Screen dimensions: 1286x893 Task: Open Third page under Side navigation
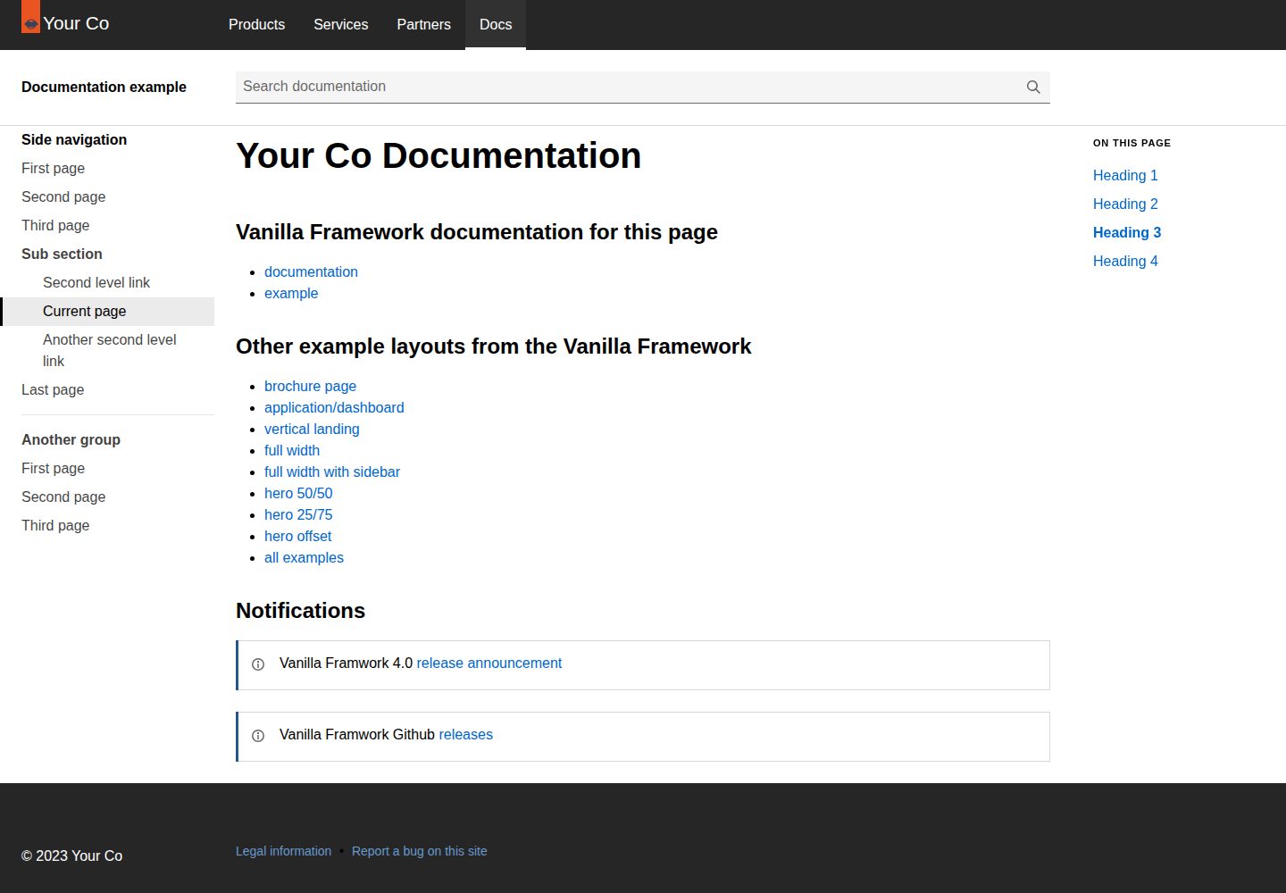click(55, 225)
